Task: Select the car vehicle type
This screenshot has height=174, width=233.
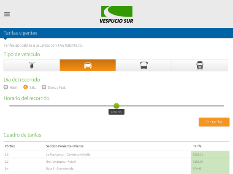Action: click(x=88, y=65)
